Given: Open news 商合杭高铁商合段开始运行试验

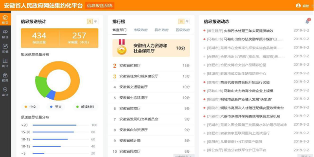Looking at the screenshot, I should click(x=245, y=82).
